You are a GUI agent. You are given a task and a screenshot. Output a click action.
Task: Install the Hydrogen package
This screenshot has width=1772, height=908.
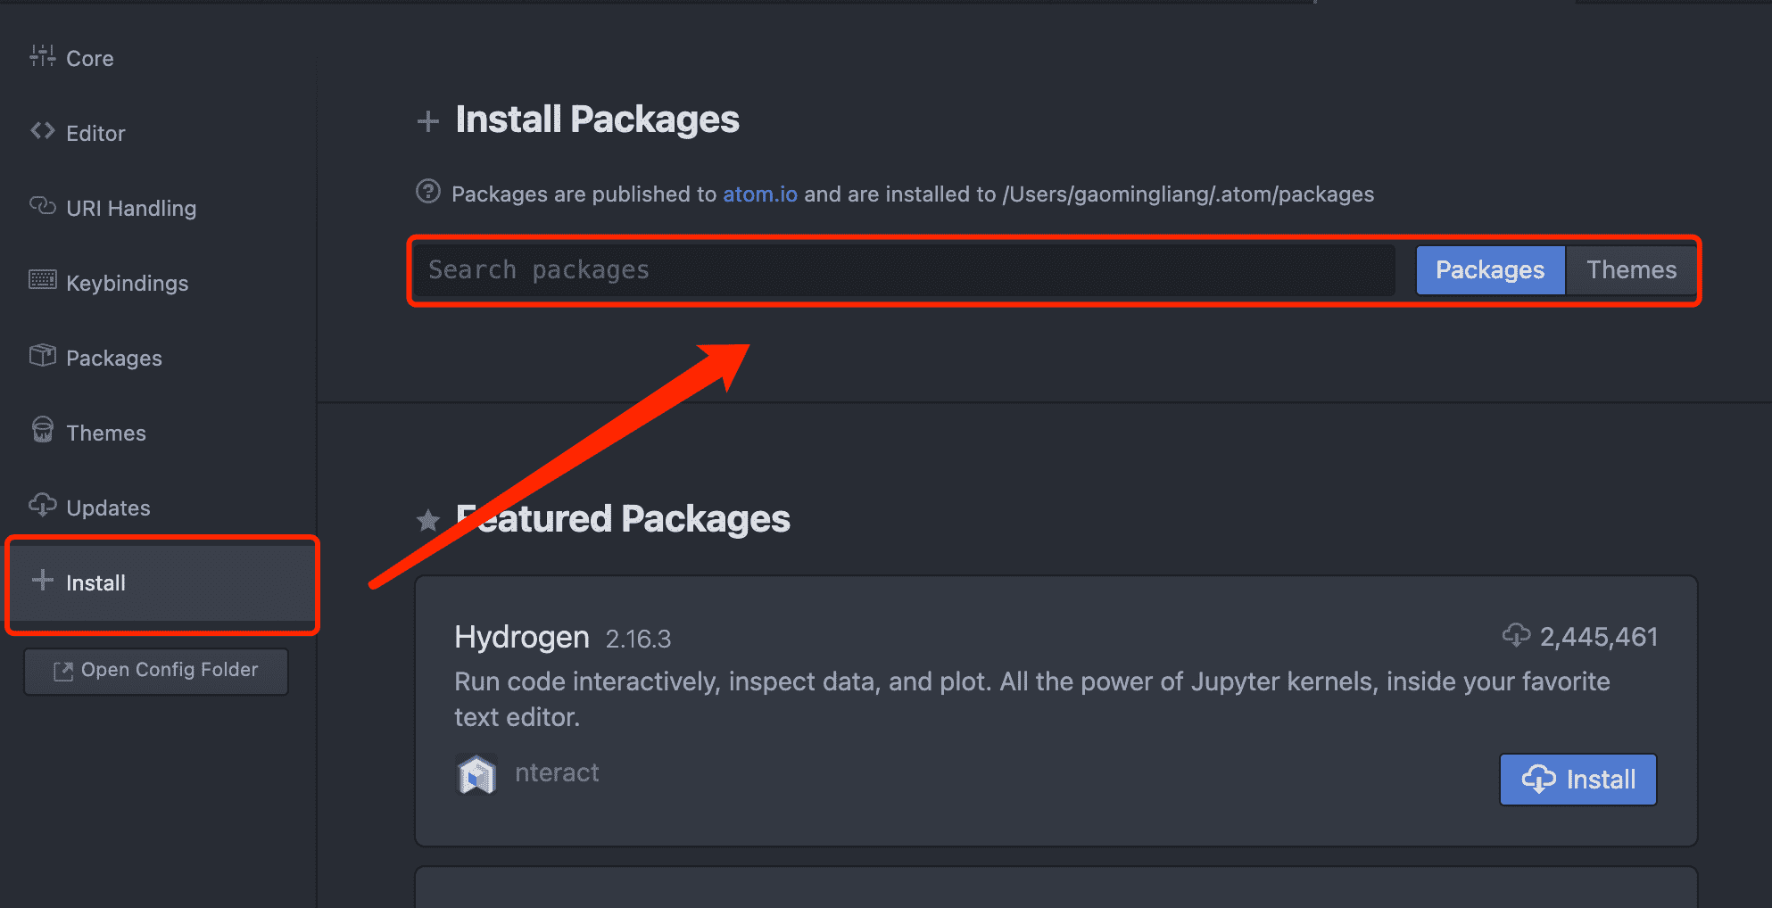tap(1577, 780)
